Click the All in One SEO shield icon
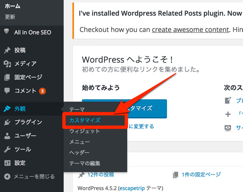 pyautogui.click(x=6, y=31)
